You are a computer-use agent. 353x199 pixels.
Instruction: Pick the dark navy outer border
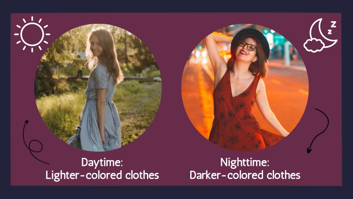pos(176,6)
